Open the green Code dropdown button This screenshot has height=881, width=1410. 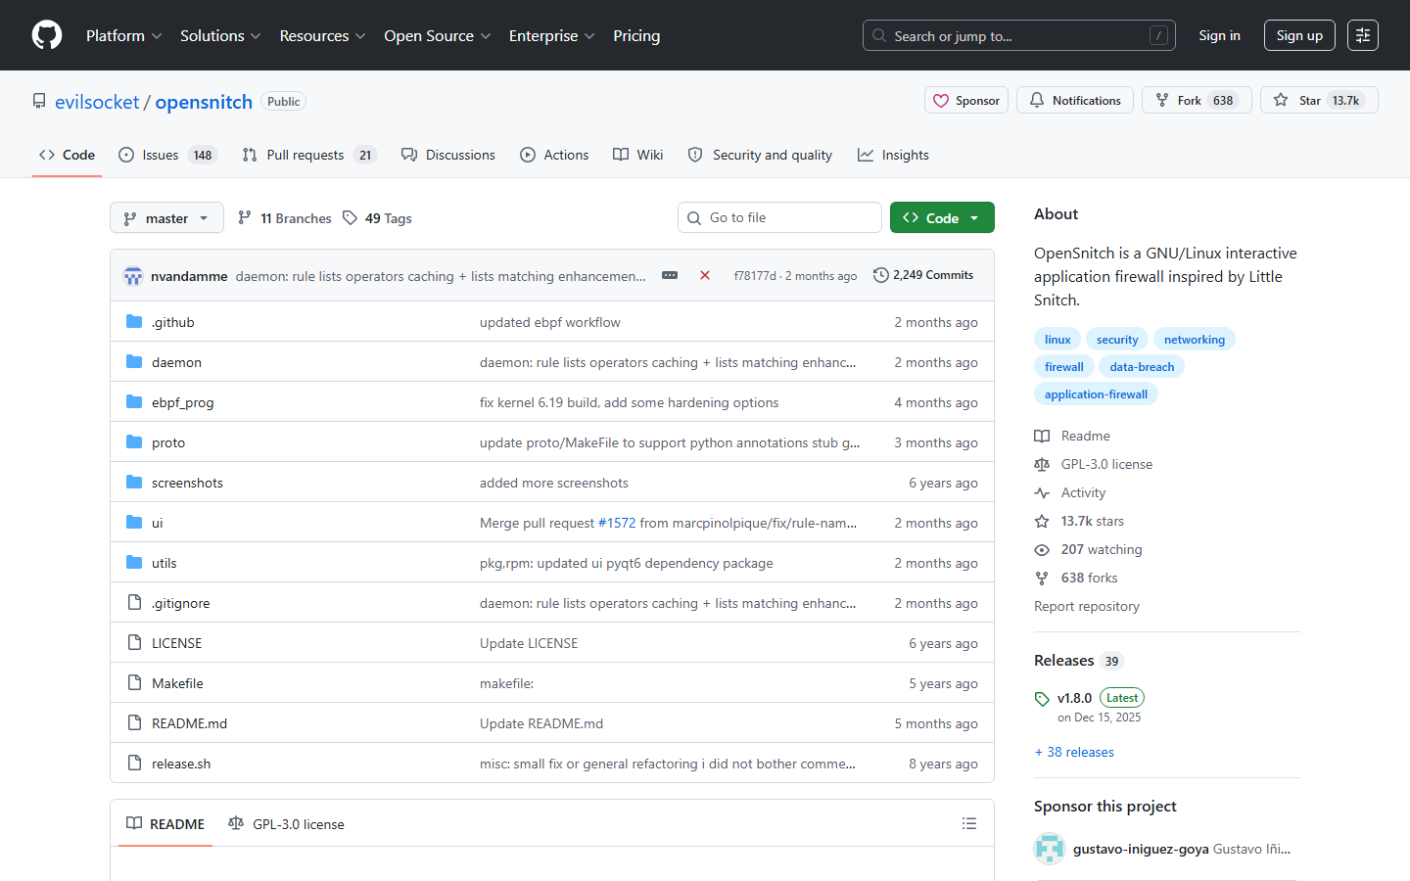(942, 217)
